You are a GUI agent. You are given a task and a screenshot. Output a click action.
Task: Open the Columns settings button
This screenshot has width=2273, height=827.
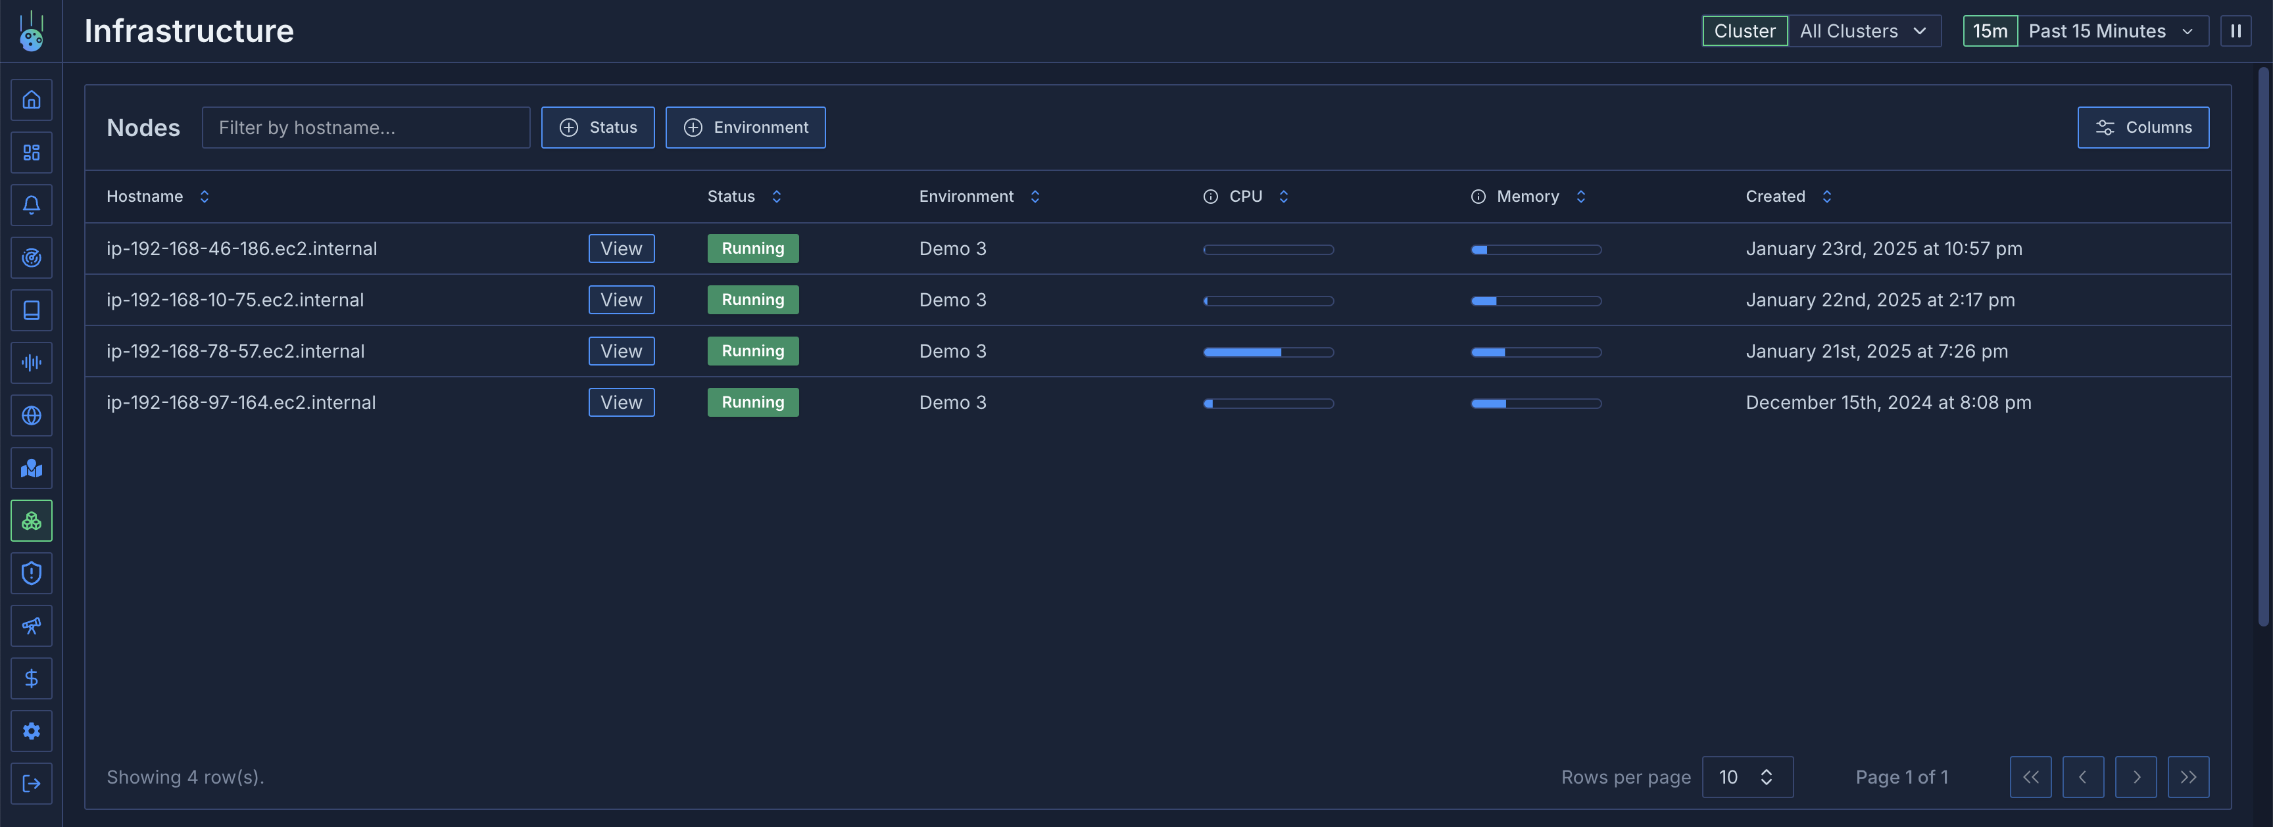coord(2142,128)
